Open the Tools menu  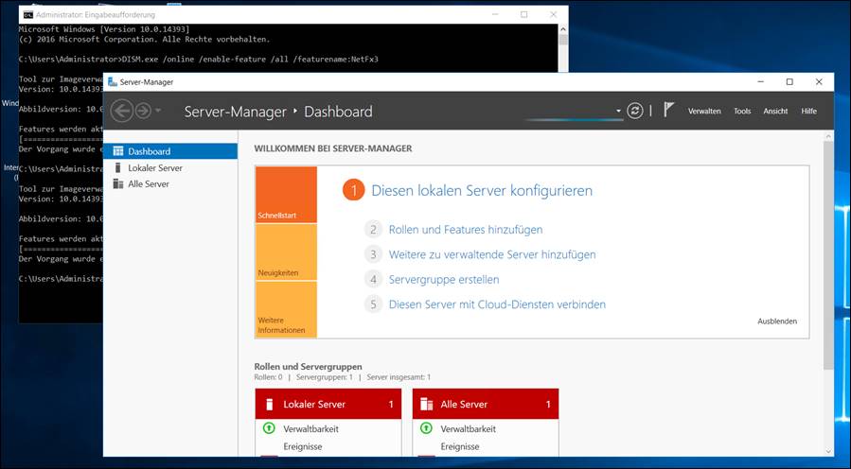pyautogui.click(x=742, y=111)
